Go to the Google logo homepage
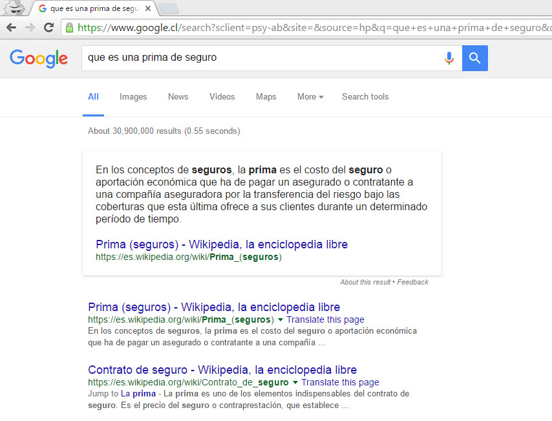This screenshot has height=421, width=552. tap(39, 58)
